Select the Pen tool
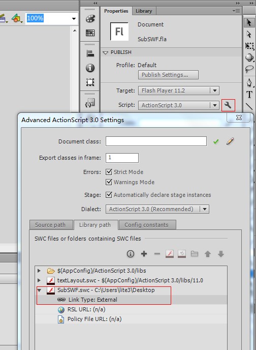Image resolution: width=256 pixels, height=350 pixels. click(249, 82)
